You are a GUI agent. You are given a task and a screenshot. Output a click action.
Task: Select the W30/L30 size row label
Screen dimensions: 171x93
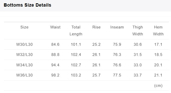point(24,44)
